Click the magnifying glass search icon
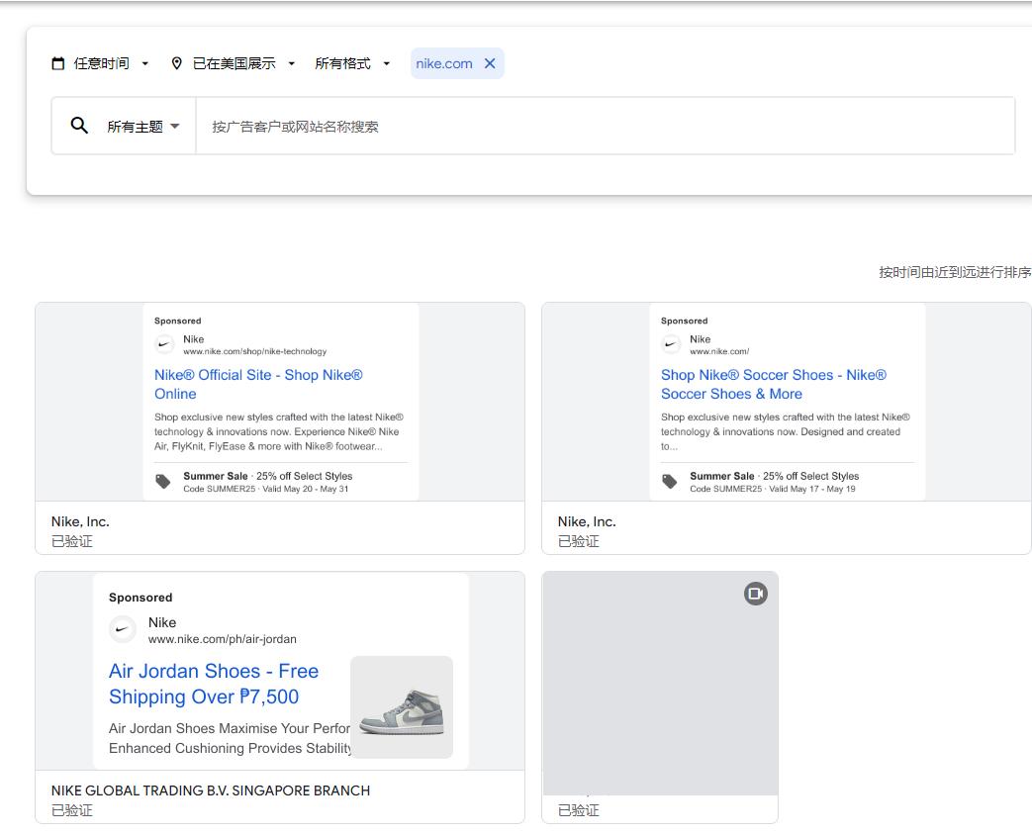The height and width of the screenshot is (836, 1032). tap(79, 126)
